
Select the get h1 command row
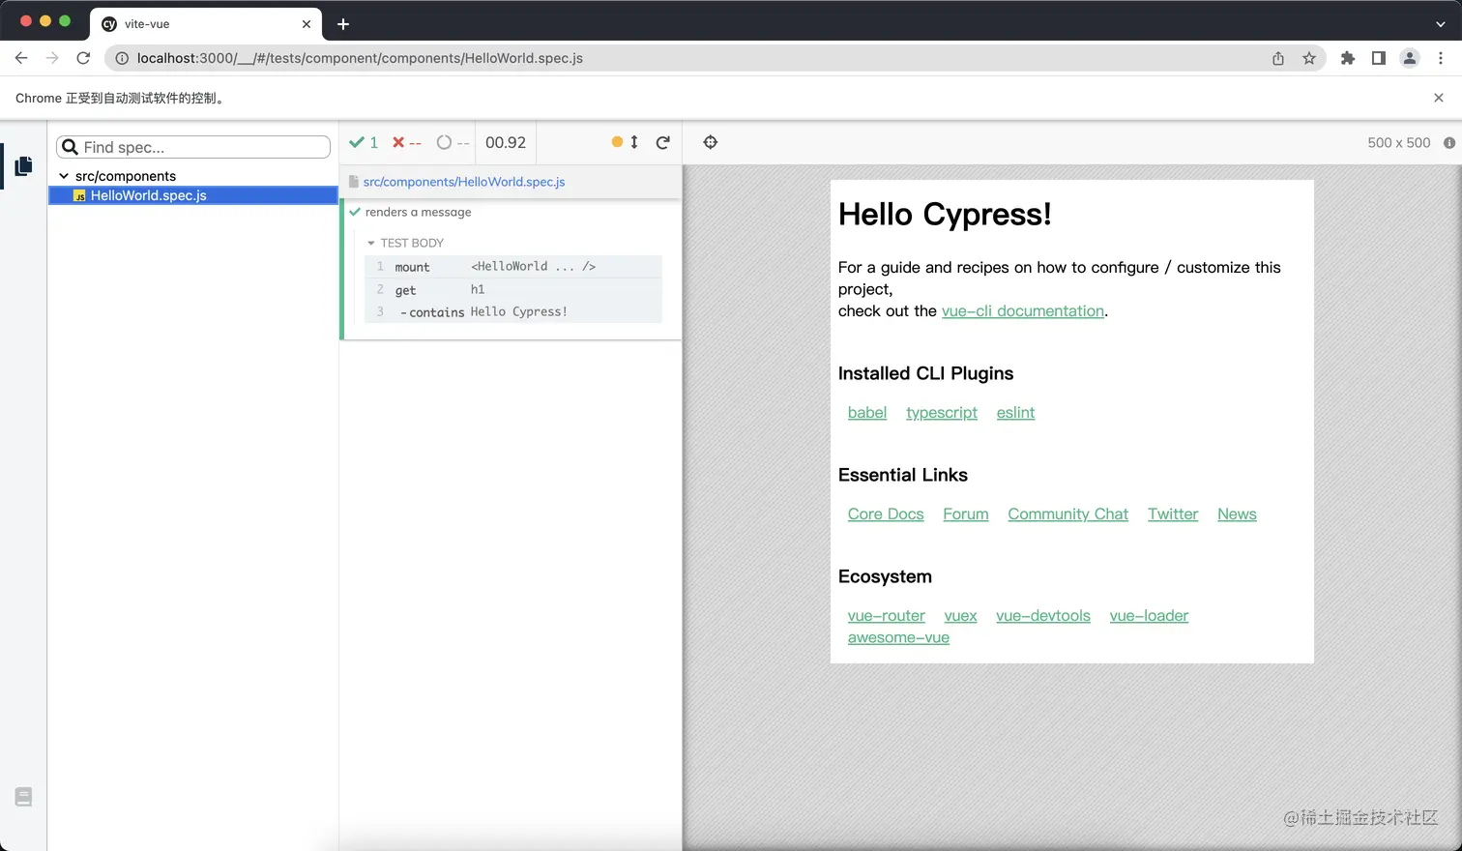point(513,290)
